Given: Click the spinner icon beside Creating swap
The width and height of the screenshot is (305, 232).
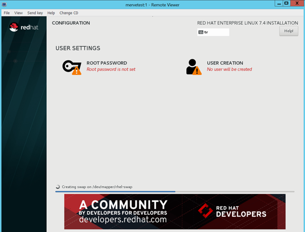Looking at the screenshot, I should [58, 187].
